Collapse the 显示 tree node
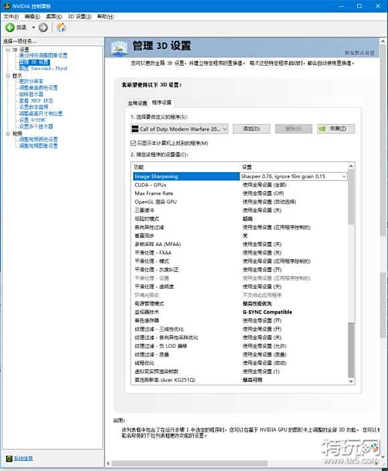This screenshot has height=471, width=388. pyautogui.click(x=8, y=76)
